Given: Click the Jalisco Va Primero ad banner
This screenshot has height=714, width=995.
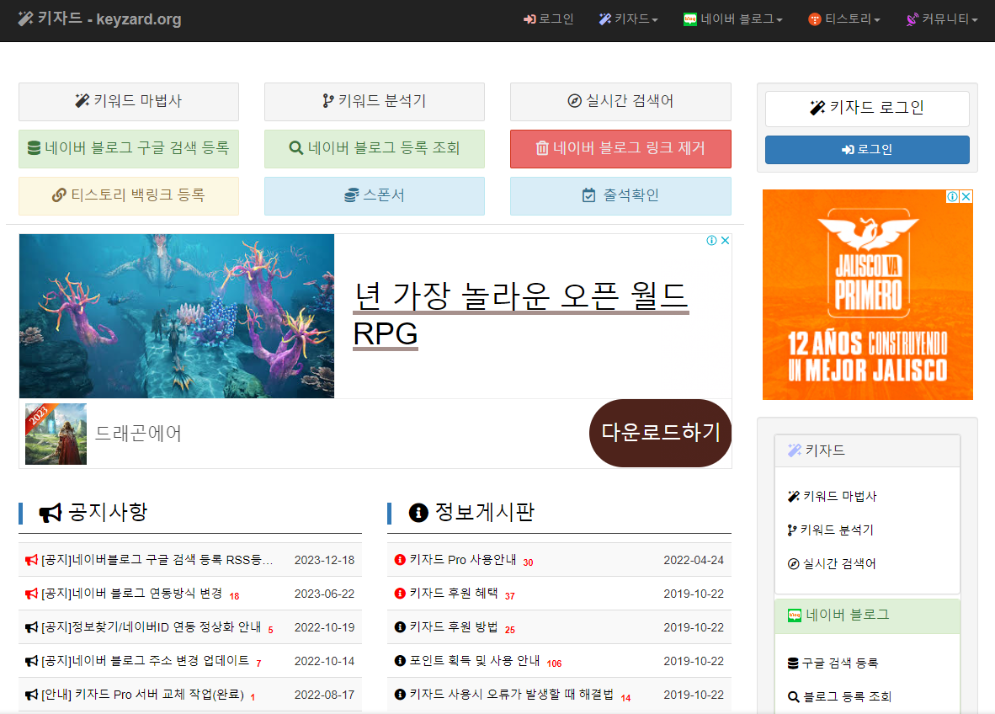Looking at the screenshot, I should [x=867, y=295].
